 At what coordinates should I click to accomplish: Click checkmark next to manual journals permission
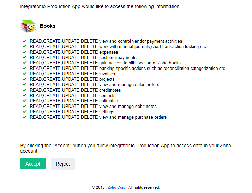[x=25, y=46]
